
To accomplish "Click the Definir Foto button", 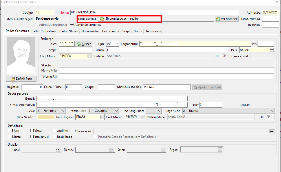I will [x=21, y=79].
